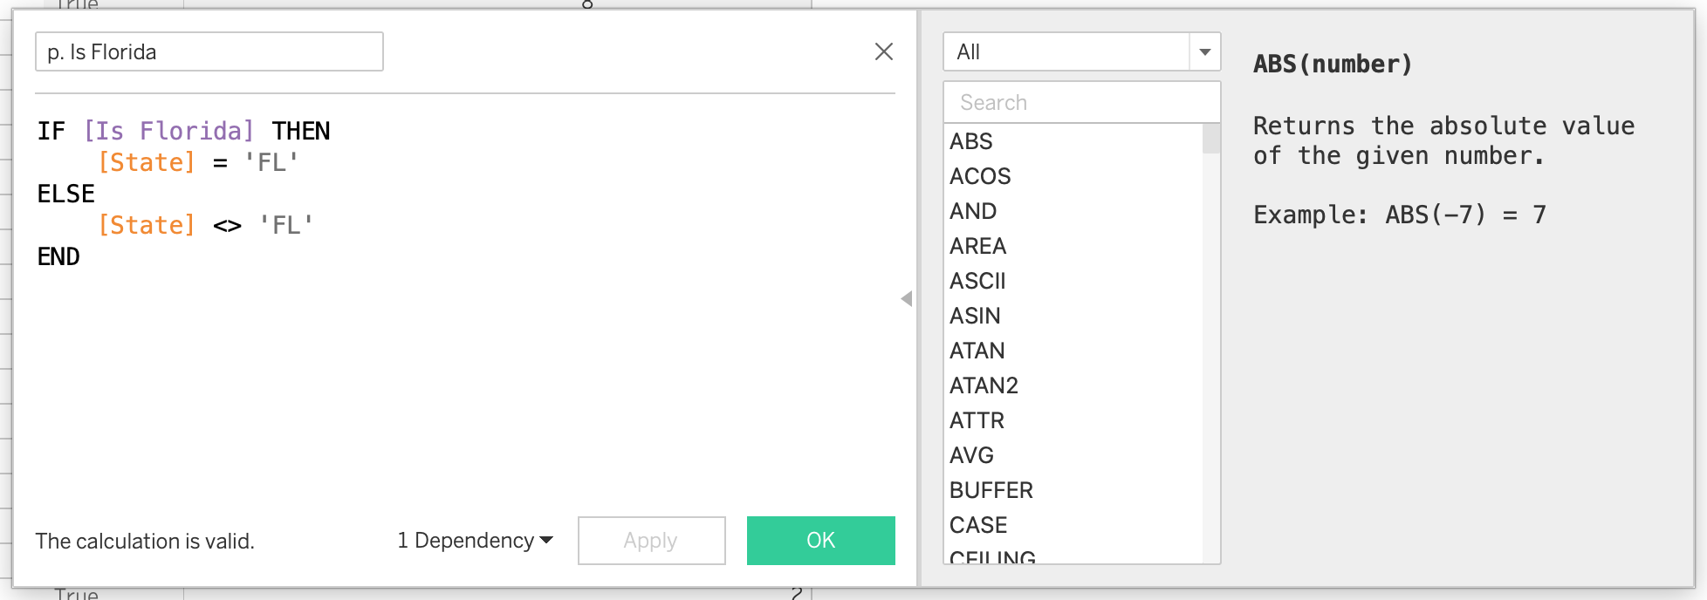Choose ATAN2 in the function list
Screen dimensions: 1707x600
coord(984,385)
